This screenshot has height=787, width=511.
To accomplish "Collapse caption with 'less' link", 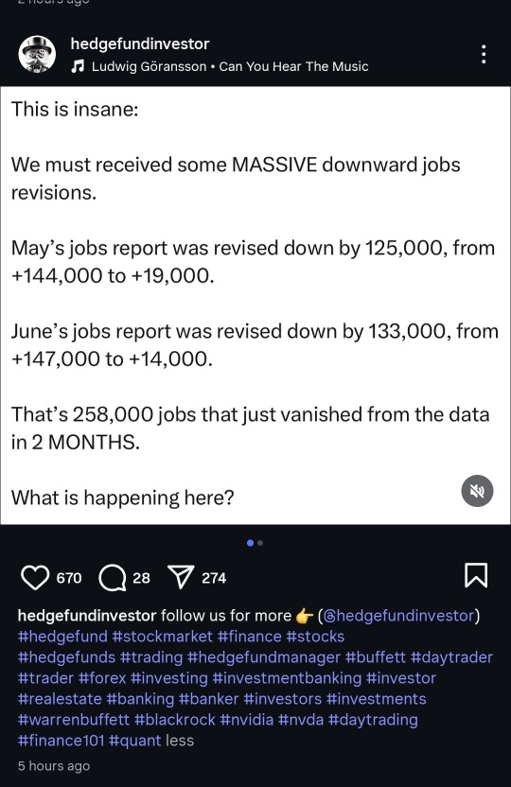I will [179, 741].
